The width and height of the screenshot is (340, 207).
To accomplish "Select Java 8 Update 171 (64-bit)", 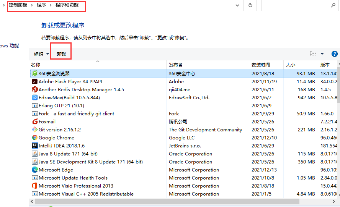I will [68, 154].
